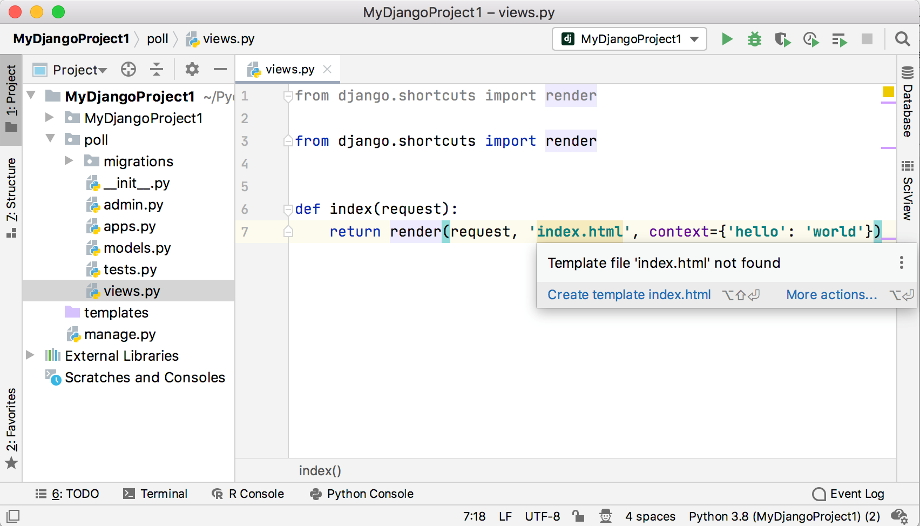The width and height of the screenshot is (920, 526).
Task: Click Create template index.html link
Action: coord(629,295)
